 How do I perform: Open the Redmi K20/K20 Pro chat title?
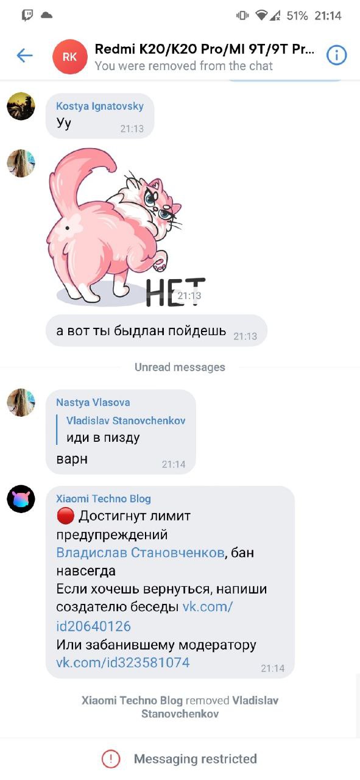[x=205, y=49]
